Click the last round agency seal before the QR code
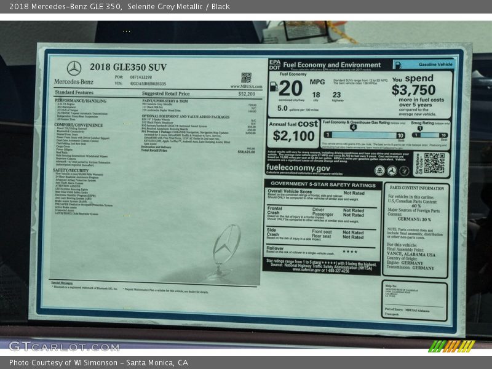The height and width of the screenshot is (369, 492). tap(404, 171)
